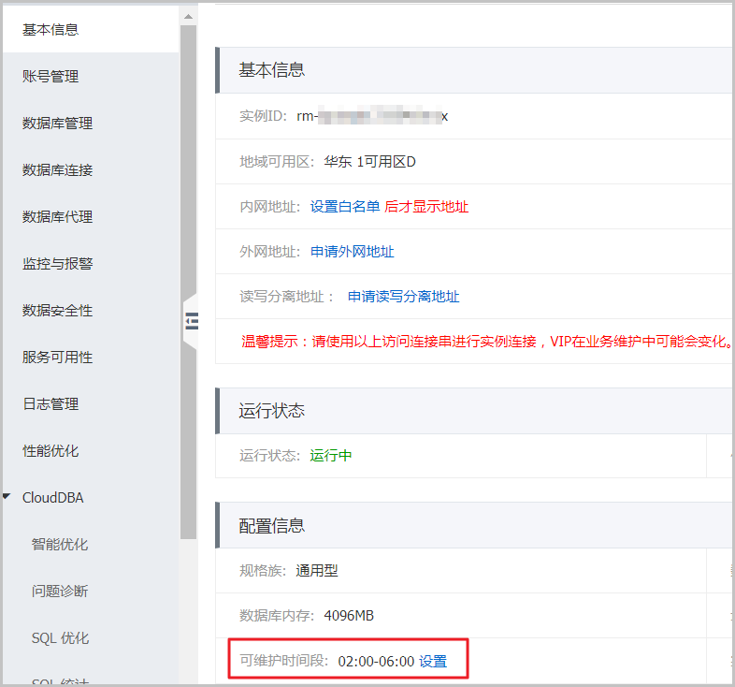735x687 pixels.
Task: Click the 运行状态 section header
Action: click(x=475, y=411)
